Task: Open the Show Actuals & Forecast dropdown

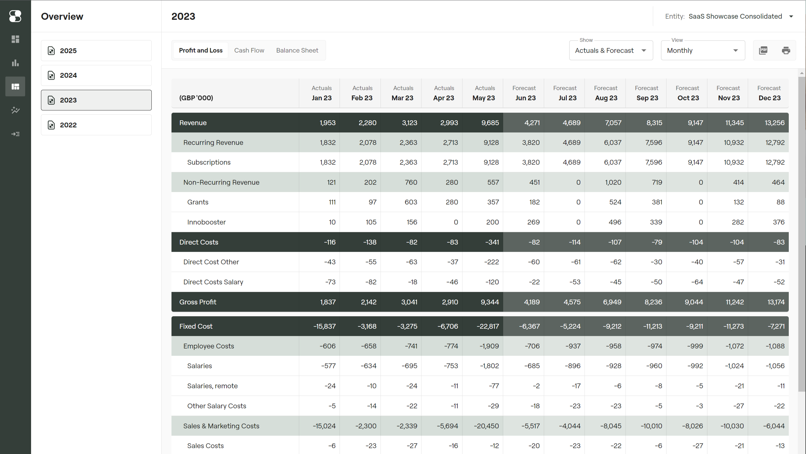Action: point(611,50)
